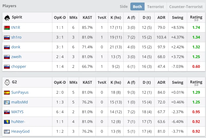The height and width of the screenshot is (138, 206).
Task: Click the G2 team logo icon
Action: point(7,83)
